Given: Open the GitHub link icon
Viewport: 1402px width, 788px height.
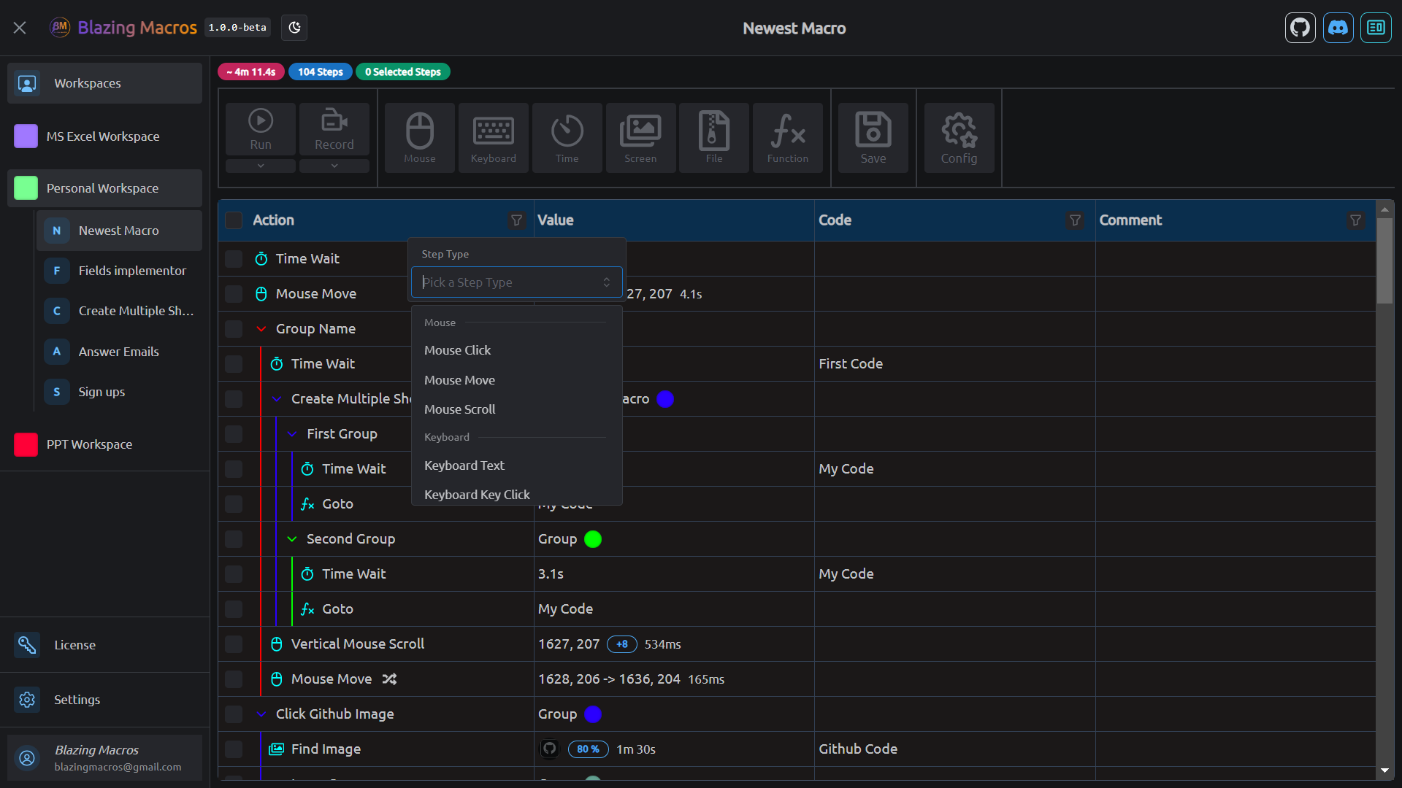Looking at the screenshot, I should (1301, 28).
